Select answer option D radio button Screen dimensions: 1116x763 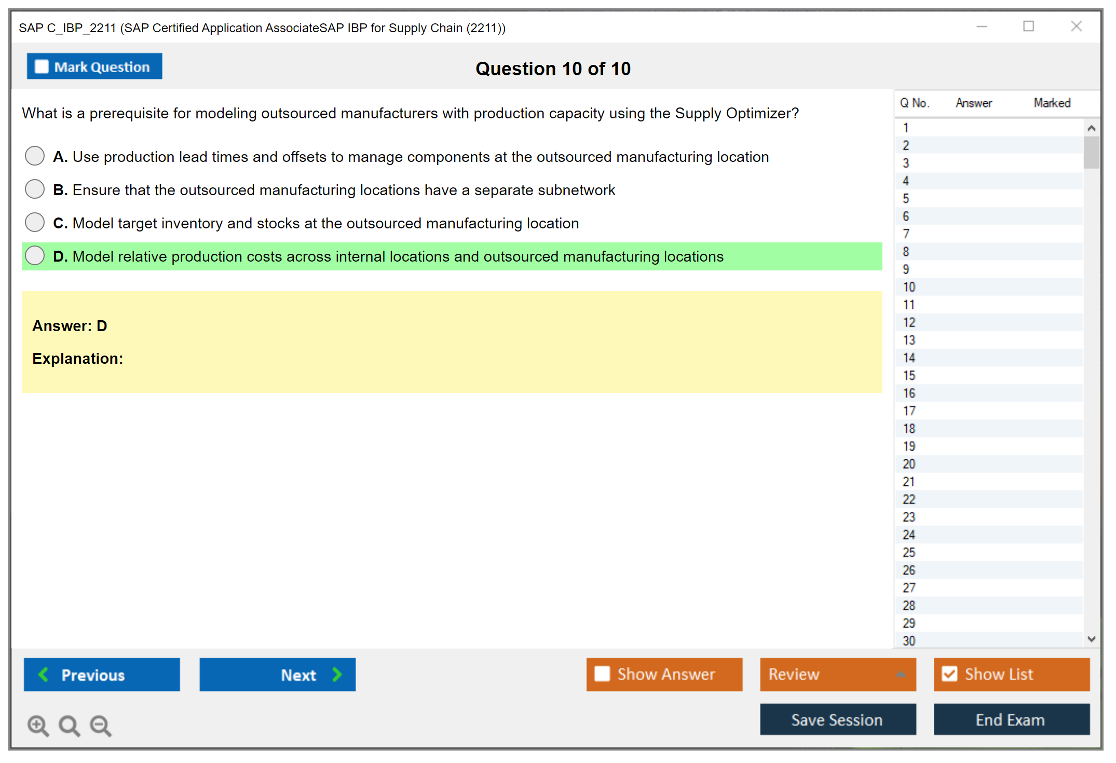coord(35,255)
